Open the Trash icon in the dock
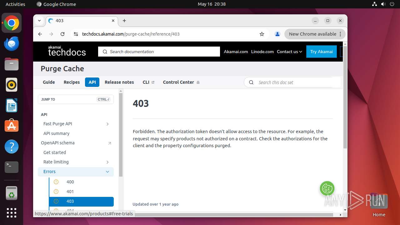Viewport: 400px width, 225px height. (x=12, y=193)
